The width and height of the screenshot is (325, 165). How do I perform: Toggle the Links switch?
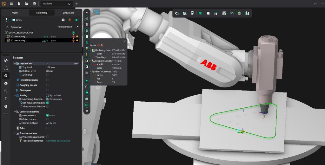(13, 20)
